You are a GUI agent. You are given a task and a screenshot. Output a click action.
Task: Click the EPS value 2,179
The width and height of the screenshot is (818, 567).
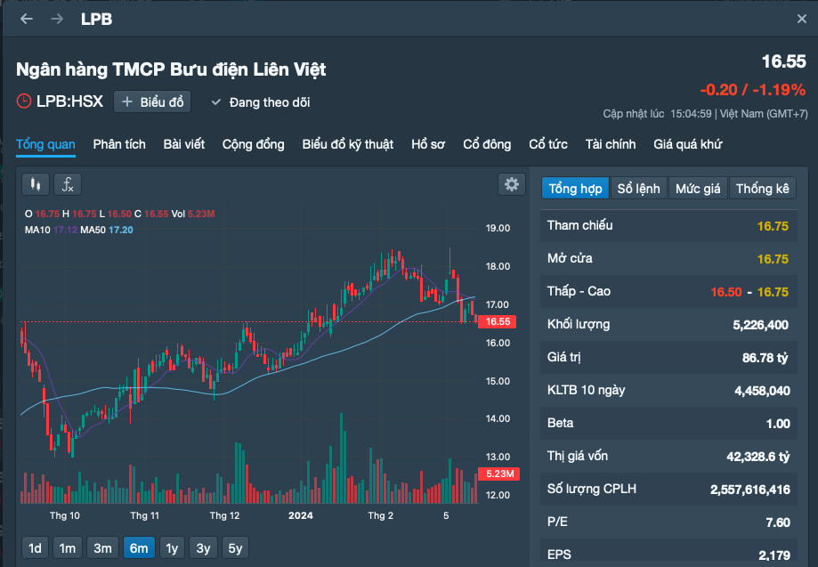coord(774,555)
